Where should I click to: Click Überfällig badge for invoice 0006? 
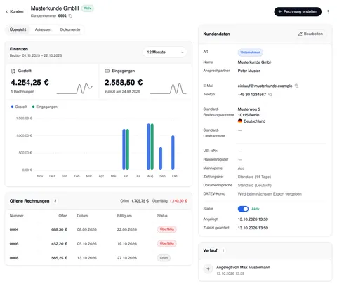coord(167,243)
